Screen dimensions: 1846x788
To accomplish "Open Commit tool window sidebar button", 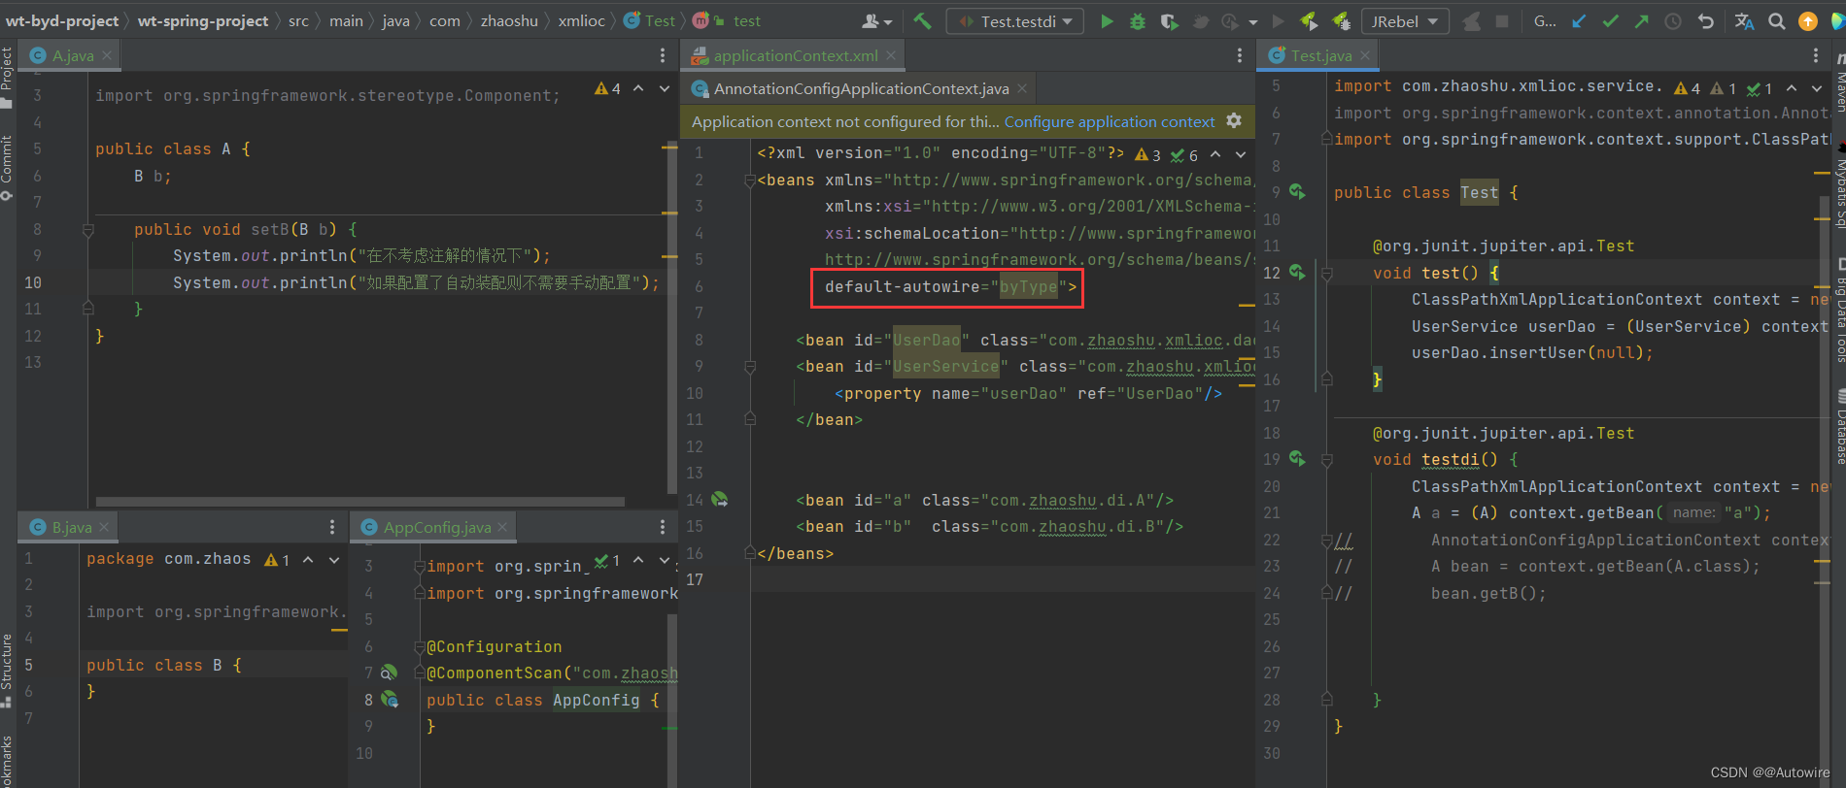I will [7, 167].
